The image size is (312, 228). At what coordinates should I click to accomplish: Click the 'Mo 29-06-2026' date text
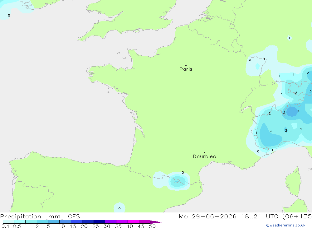coord(207,216)
